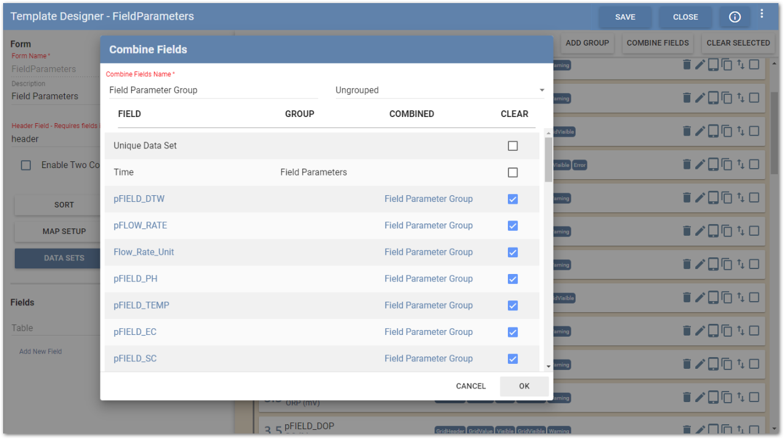Click reorder arrows on ORP (mV) row
Screen dimensions: 784x439
741,397
